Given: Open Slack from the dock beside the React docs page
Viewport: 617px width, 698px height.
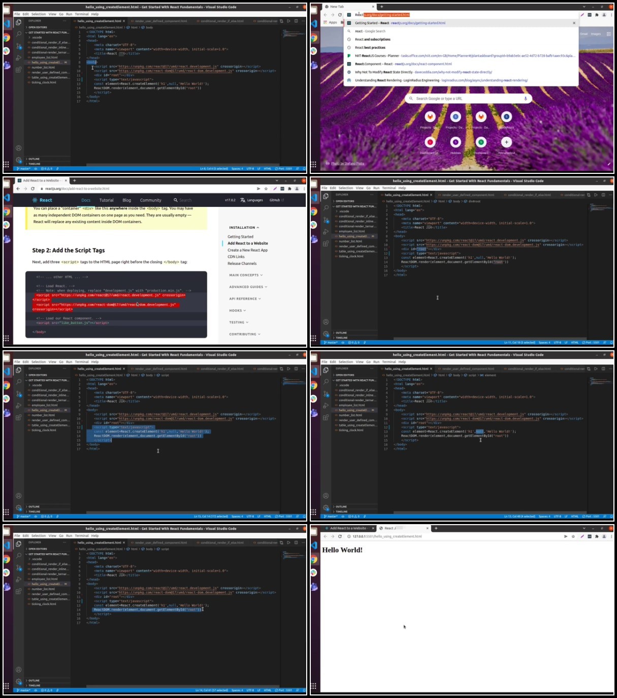Looking at the screenshot, I should tap(7, 225).
